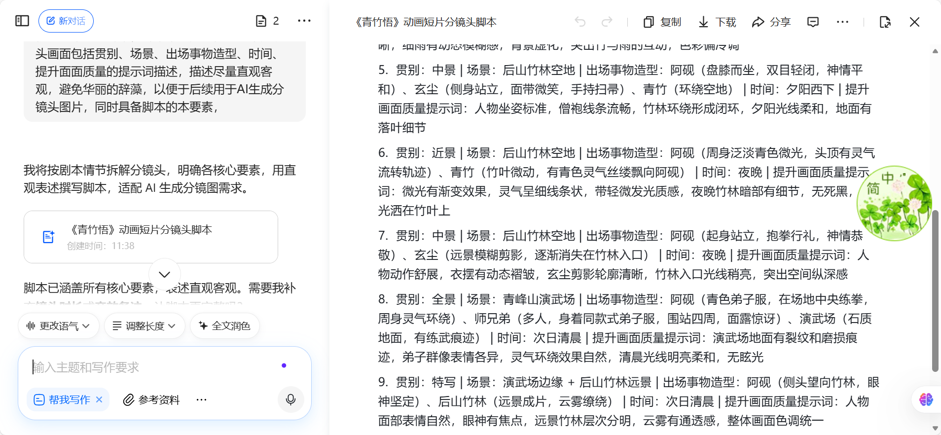Click the floating clover input-method widget

[x=895, y=203]
